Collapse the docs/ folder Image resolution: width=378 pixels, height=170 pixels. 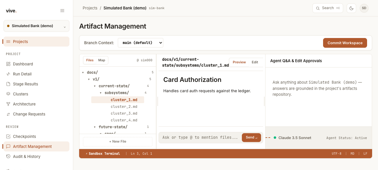tap(83, 72)
